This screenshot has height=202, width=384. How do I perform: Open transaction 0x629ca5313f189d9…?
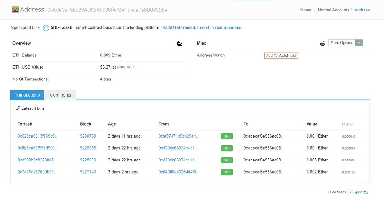(38, 136)
